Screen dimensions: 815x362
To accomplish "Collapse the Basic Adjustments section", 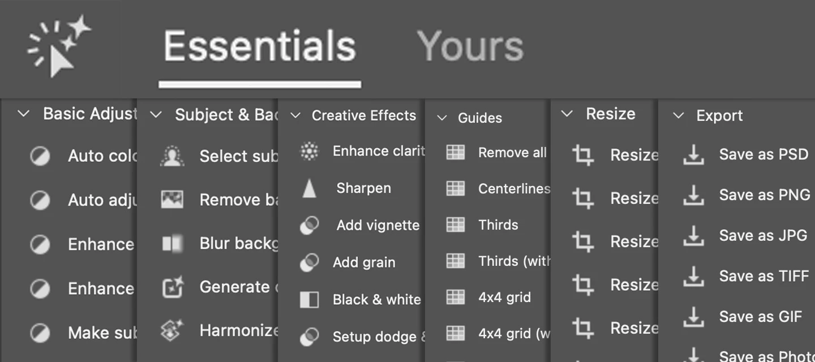I will [23, 113].
